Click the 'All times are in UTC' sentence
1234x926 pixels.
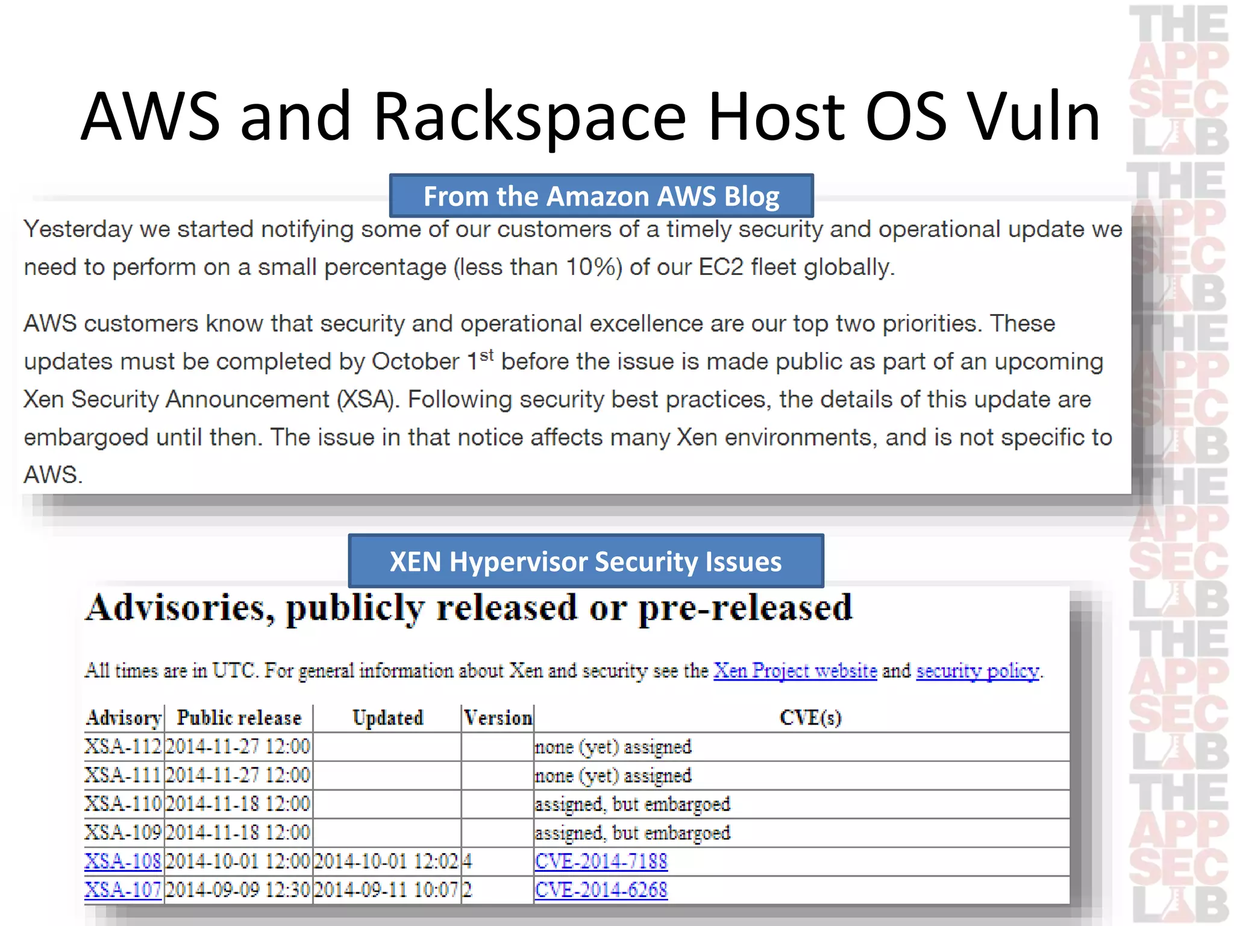171,671
